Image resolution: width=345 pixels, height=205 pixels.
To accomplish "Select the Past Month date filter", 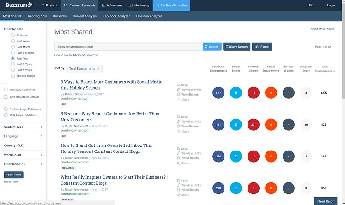I will click(13, 47).
